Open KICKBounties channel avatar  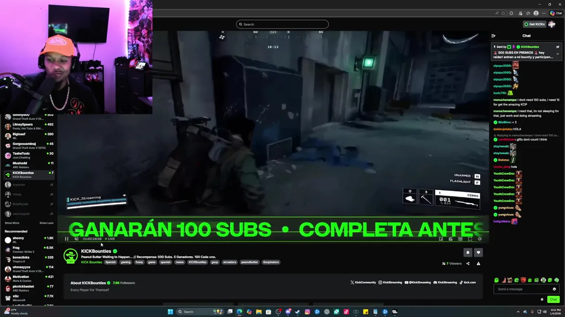[x=71, y=256]
